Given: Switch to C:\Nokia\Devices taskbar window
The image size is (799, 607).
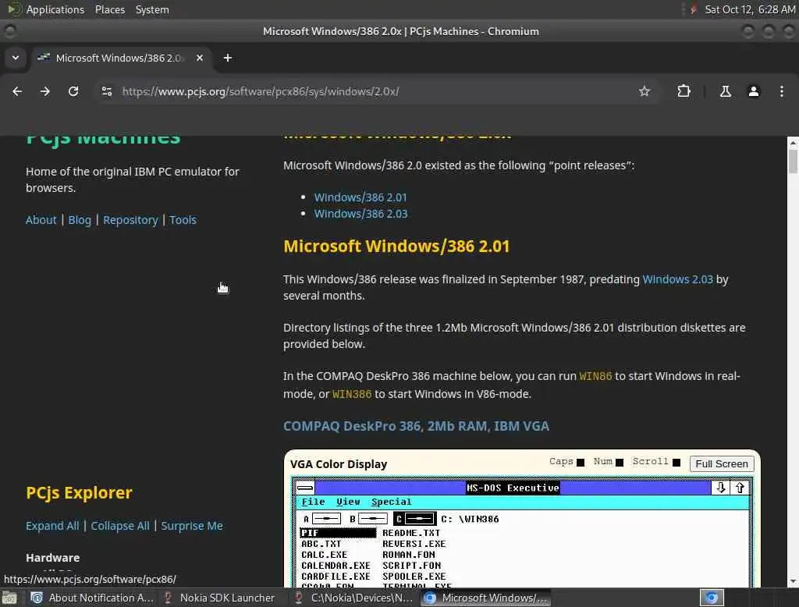Looking at the screenshot, I should click(x=353, y=598).
